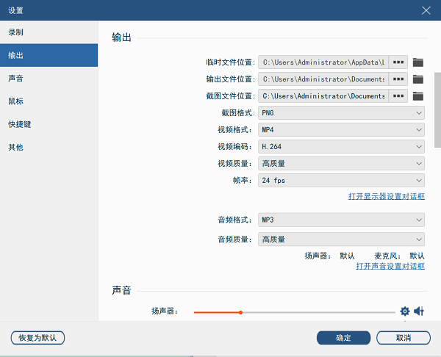
Task: Open folder for output file location
Action: 418,79
